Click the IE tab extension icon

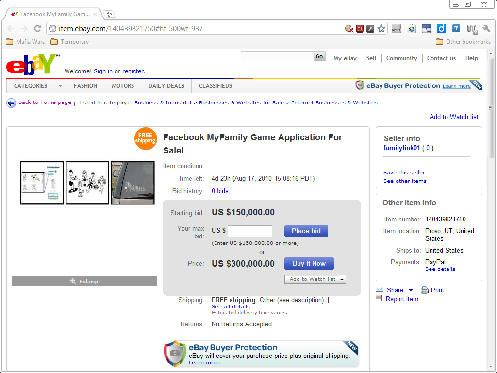click(x=412, y=29)
